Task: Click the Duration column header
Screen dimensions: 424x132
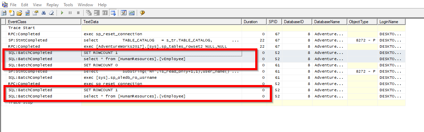Action: click(254, 21)
